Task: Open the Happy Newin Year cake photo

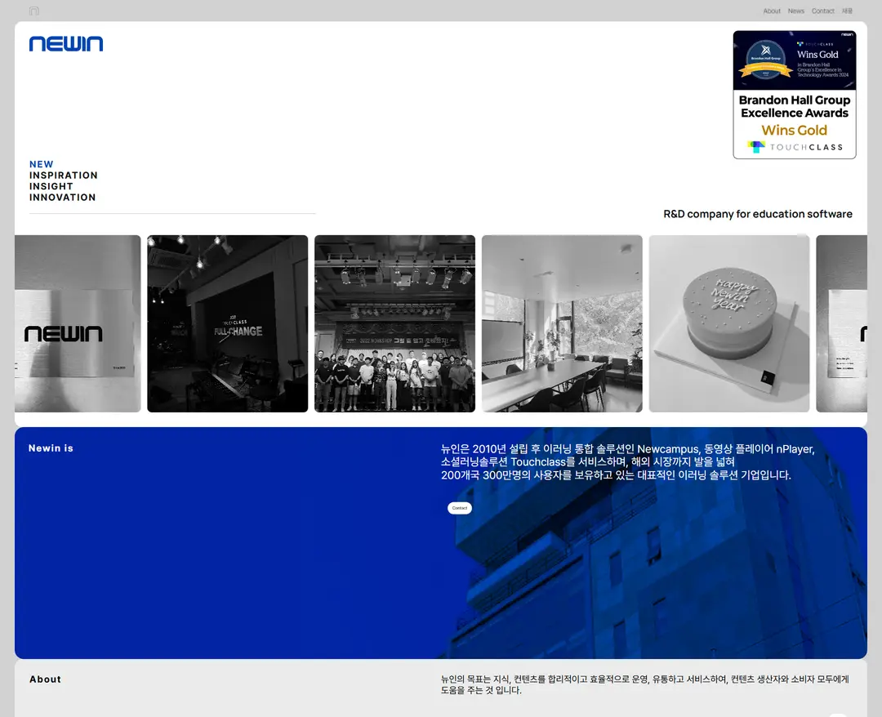Action: pyautogui.click(x=729, y=323)
